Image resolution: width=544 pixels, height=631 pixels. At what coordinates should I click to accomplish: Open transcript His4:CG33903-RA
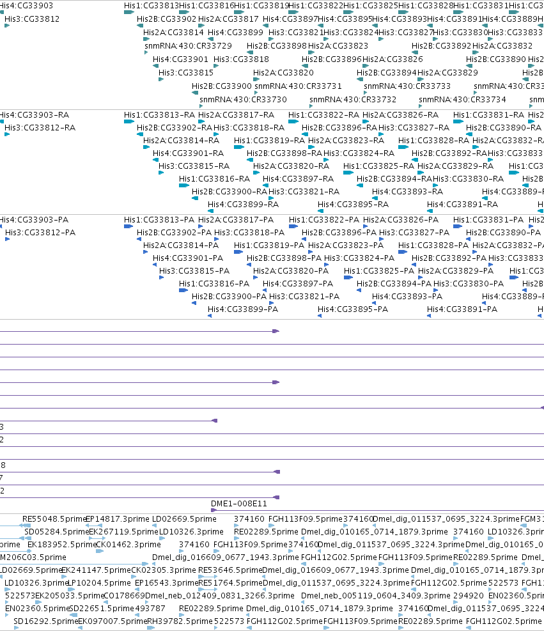coord(35,114)
